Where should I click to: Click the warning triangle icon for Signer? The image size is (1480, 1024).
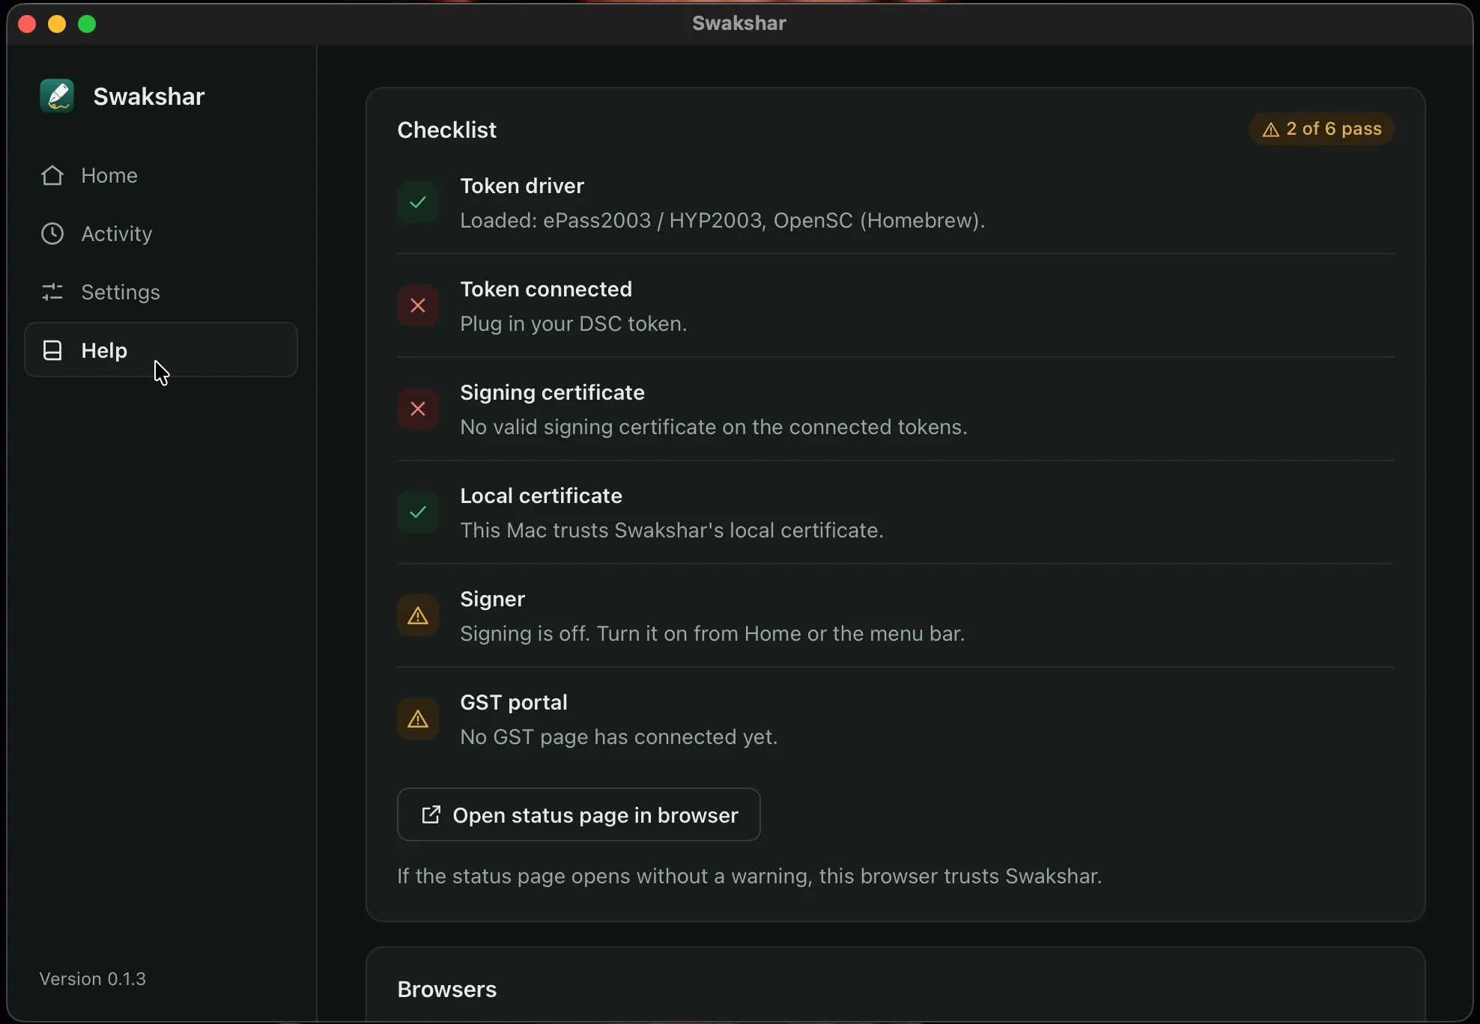[x=418, y=615]
